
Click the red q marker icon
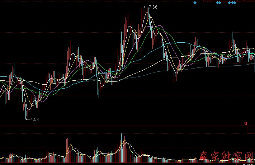(246, 123)
